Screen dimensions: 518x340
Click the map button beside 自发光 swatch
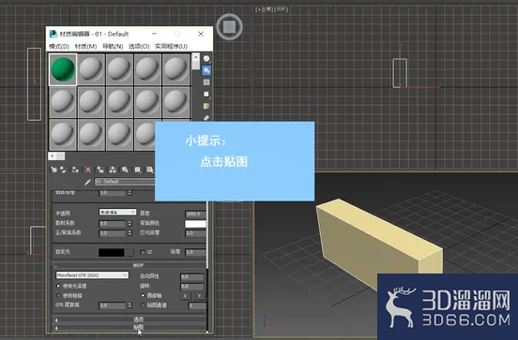coord(129,253)
